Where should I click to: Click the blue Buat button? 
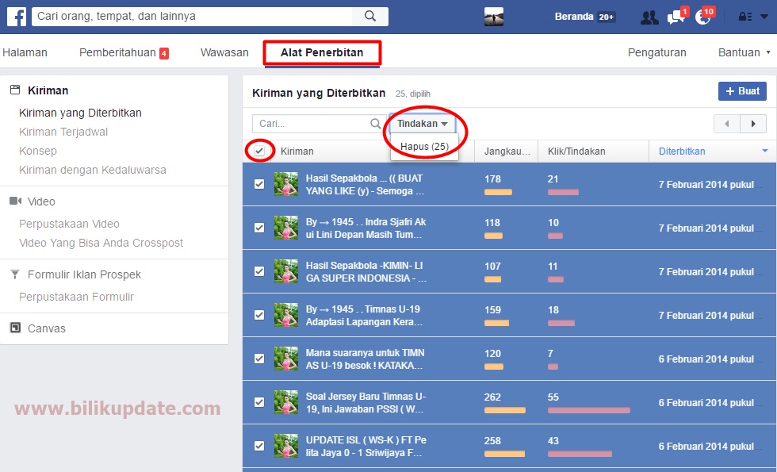[742, 90]
